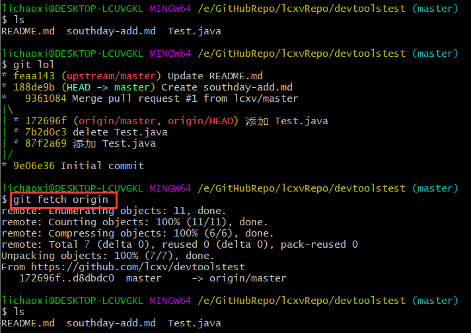
Task: Click README.md in the first ls output
Action: (28, 31)
